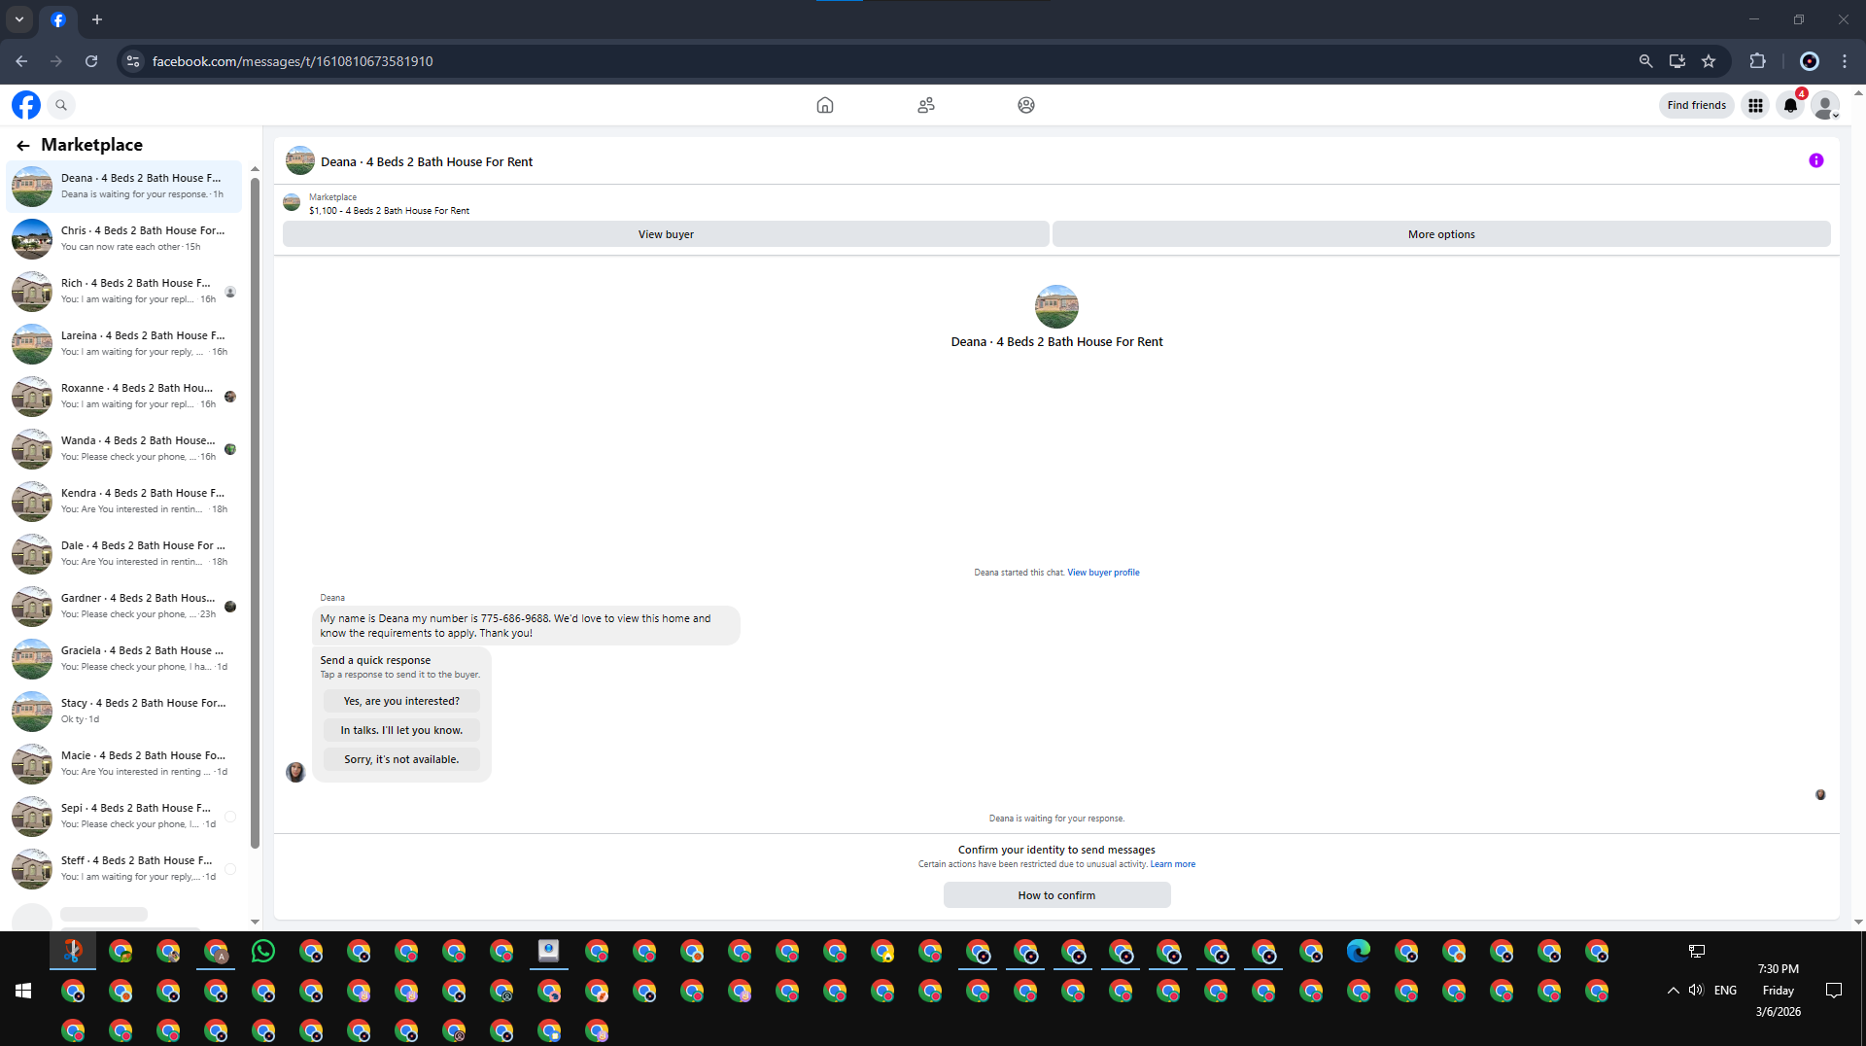Open a new browser tab
Image resolution: width=1866 pixels, height=1046 pixels.
pos(97,19)
